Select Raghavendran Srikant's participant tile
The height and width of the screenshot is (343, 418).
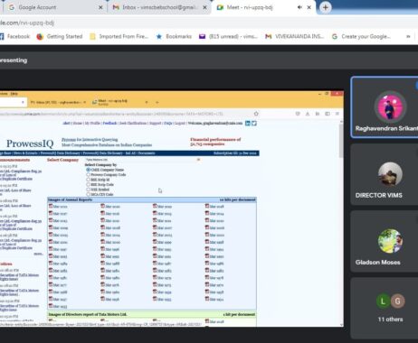[x=385, y=107]
